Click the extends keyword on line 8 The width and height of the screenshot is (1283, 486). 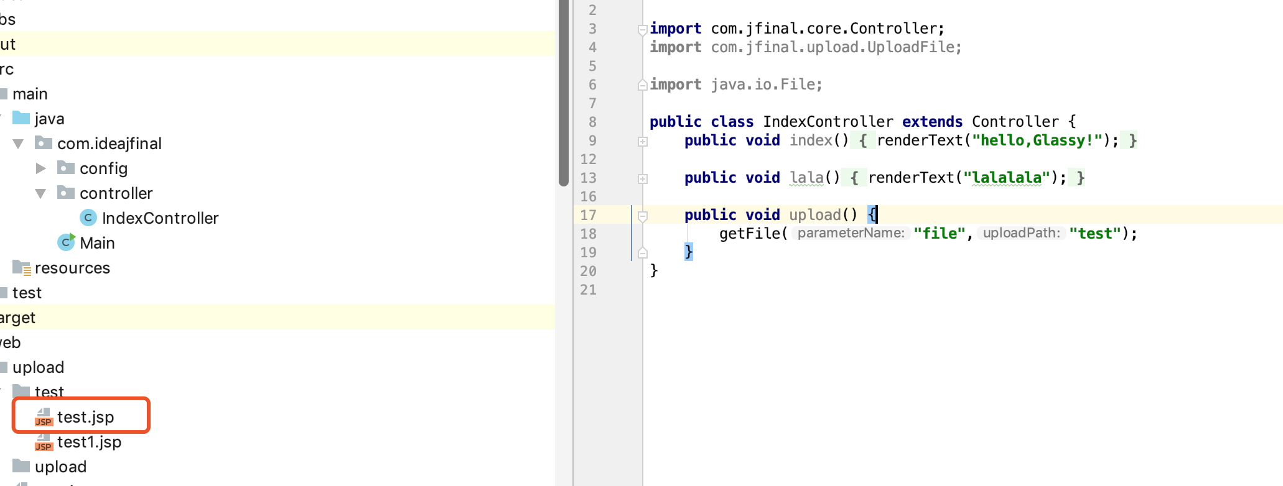(x=932, y=122)
